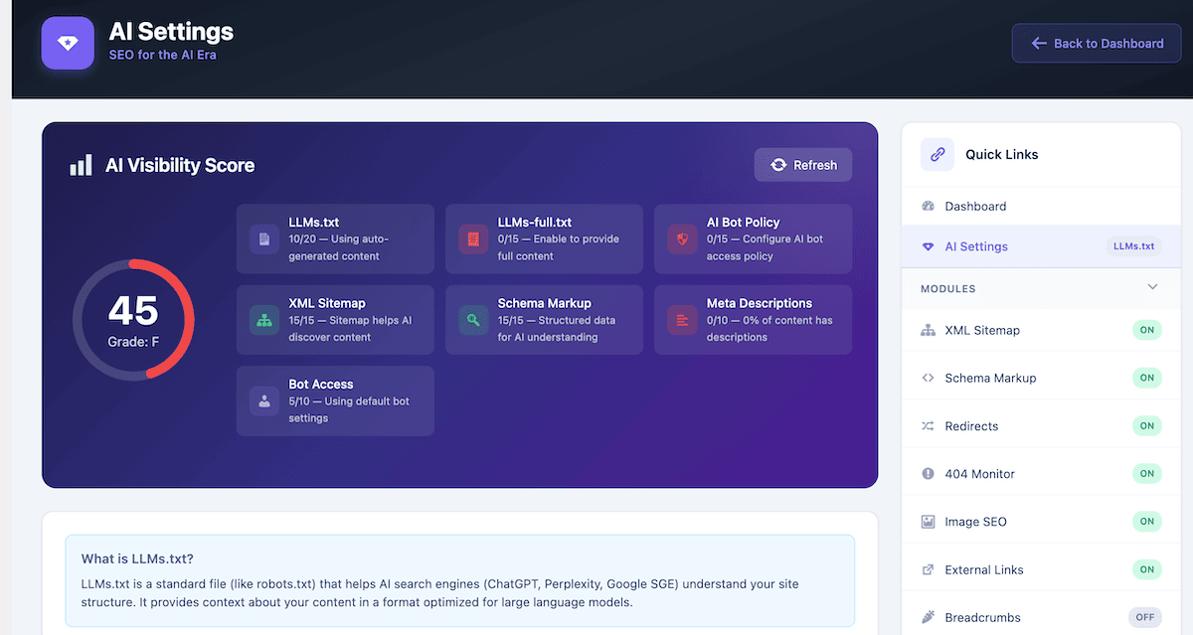Screen dimensions: 1193x635
Task: Click the 'SEO for the AI Era' subtitle
Action: (162, 56)
